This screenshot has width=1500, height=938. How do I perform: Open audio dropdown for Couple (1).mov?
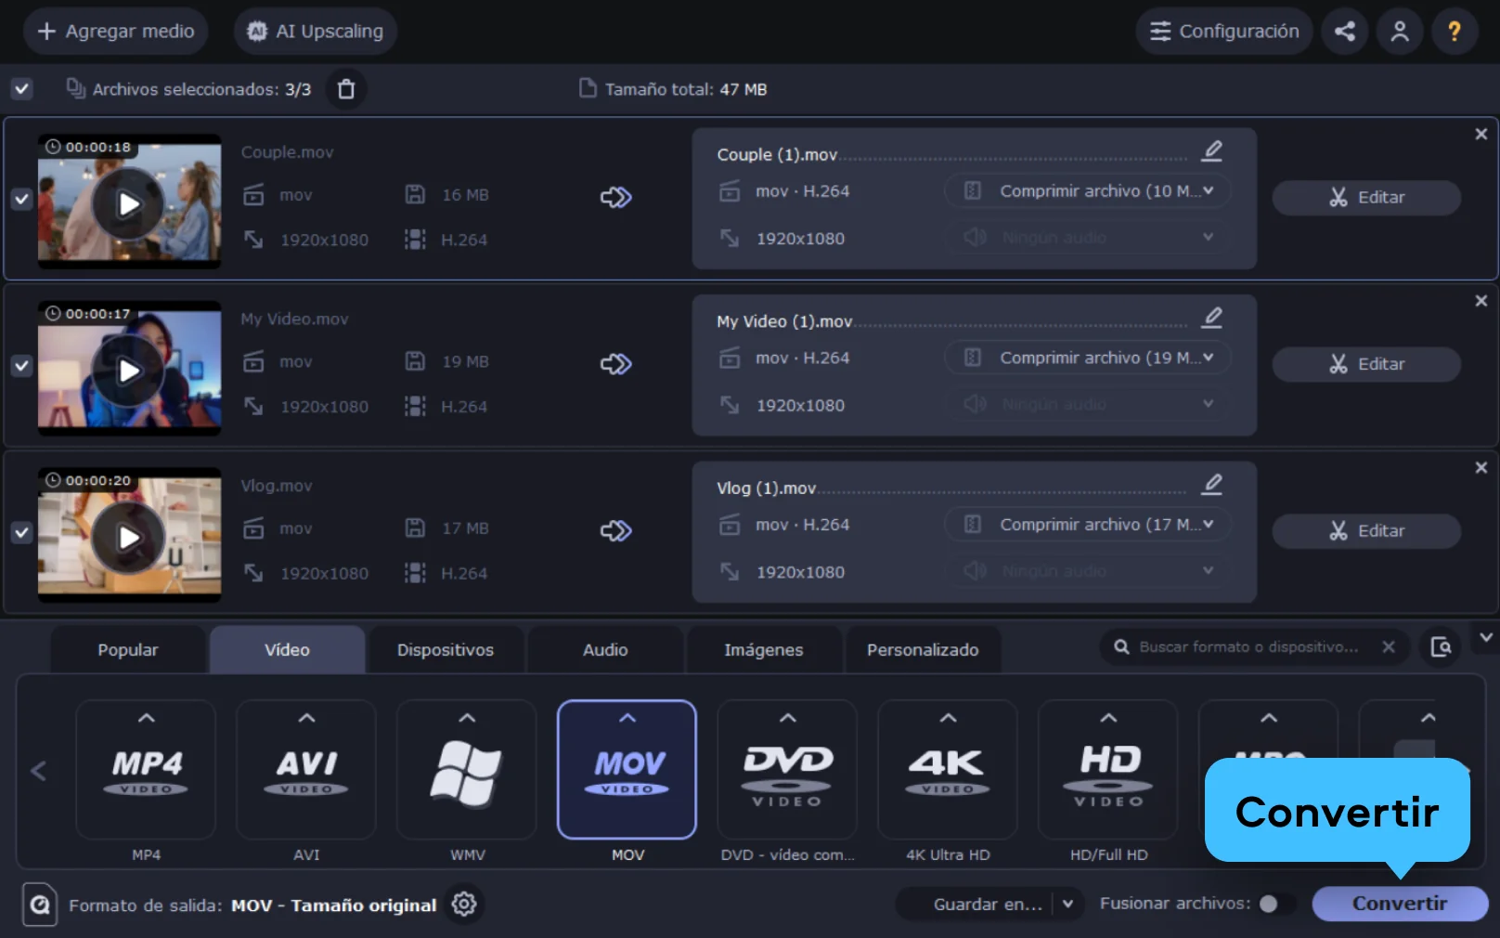(1088, 238)
